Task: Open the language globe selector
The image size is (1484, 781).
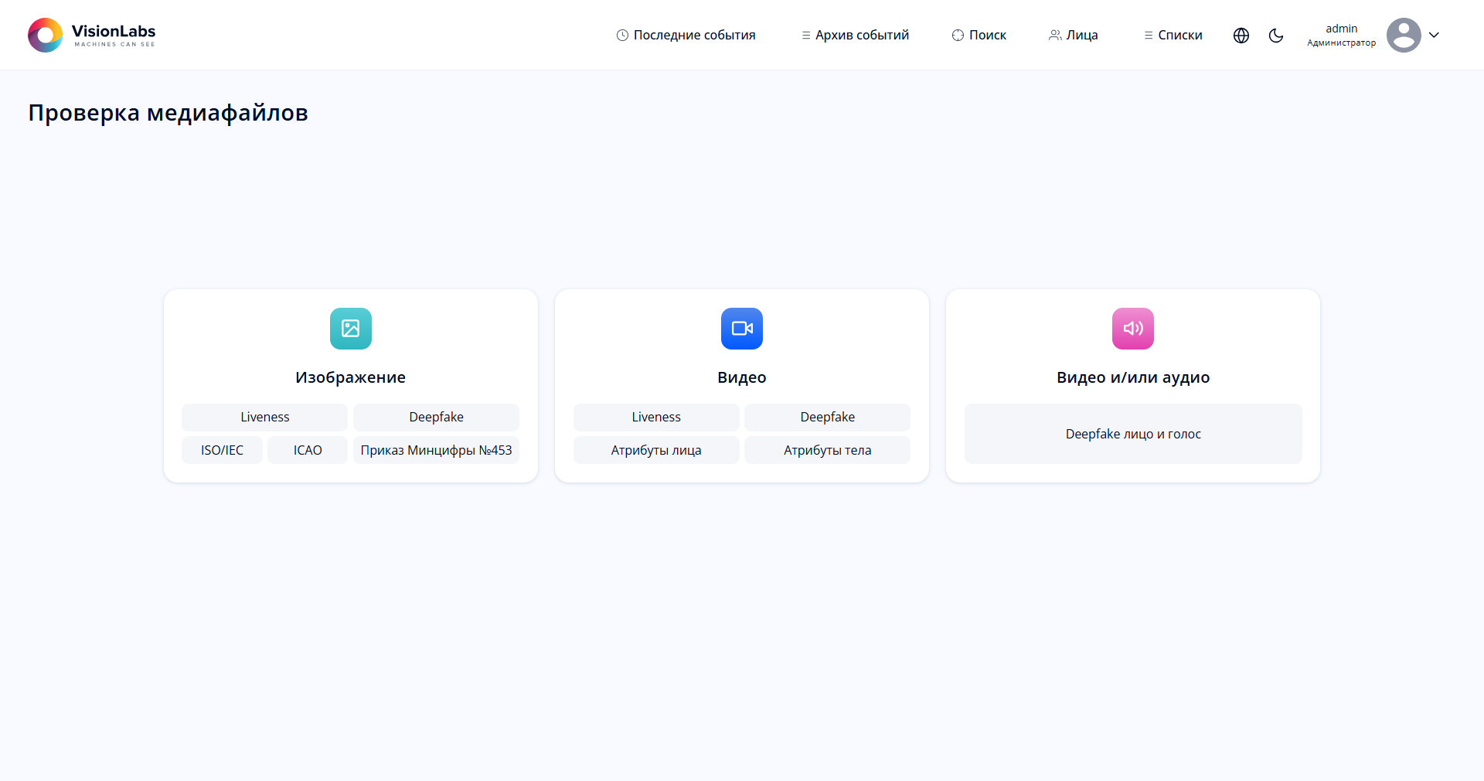Action: click(x=1241, y=36)
